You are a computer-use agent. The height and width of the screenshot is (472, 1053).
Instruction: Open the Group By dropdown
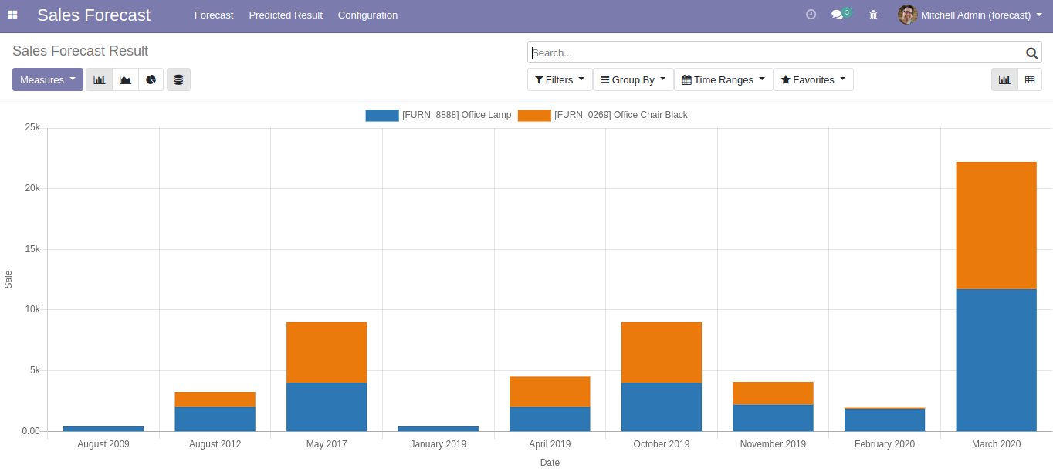(633, 79)
